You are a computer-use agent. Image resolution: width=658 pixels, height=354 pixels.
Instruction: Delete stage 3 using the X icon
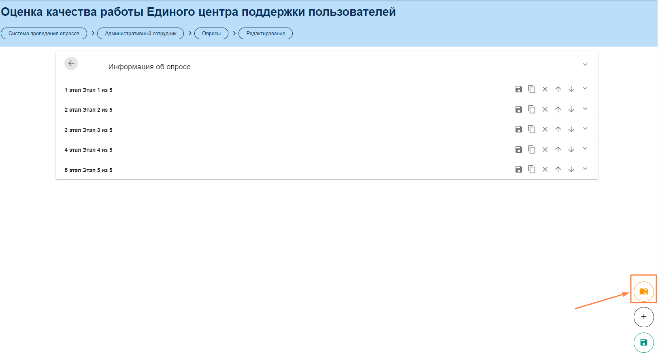(545, 129)
